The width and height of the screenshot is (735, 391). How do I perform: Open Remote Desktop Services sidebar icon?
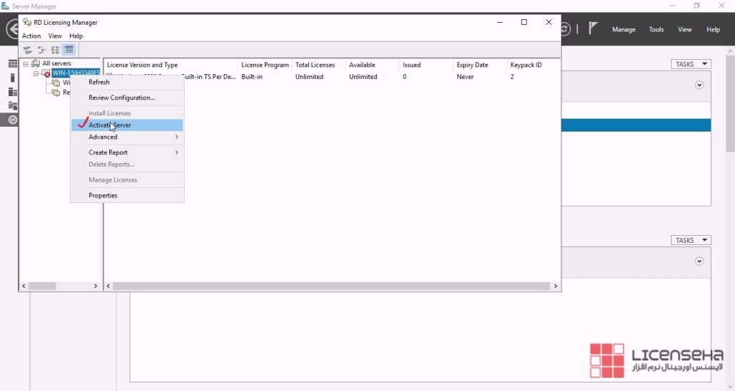tap(12, 120)
